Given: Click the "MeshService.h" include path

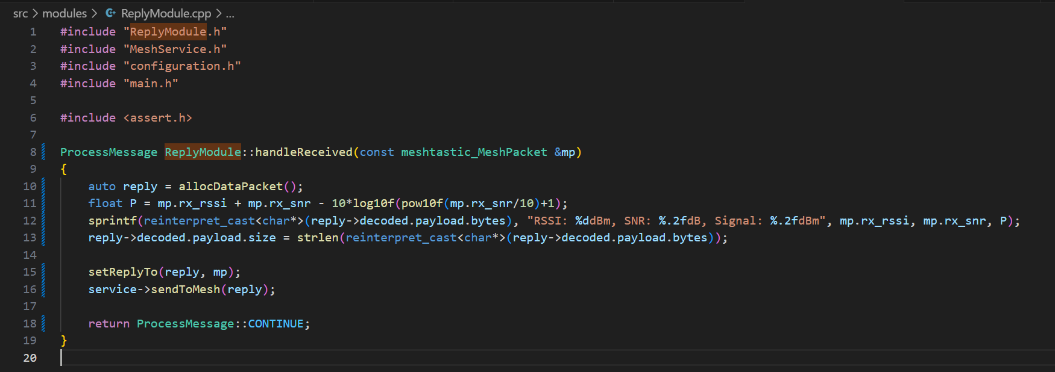Looking at the screenshot, I should click(x=175, y=49).
